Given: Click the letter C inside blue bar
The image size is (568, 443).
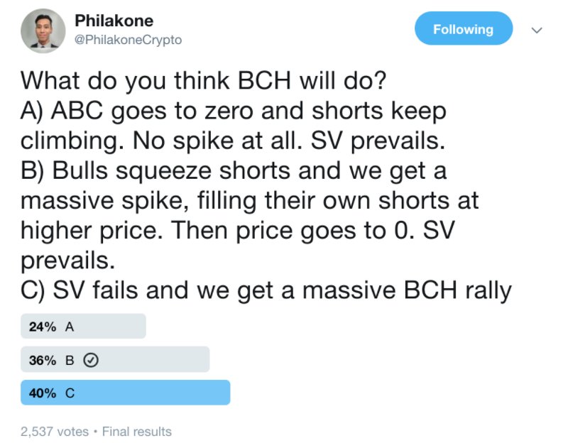Looking at the screenshot, I should [x=70, y=393].
